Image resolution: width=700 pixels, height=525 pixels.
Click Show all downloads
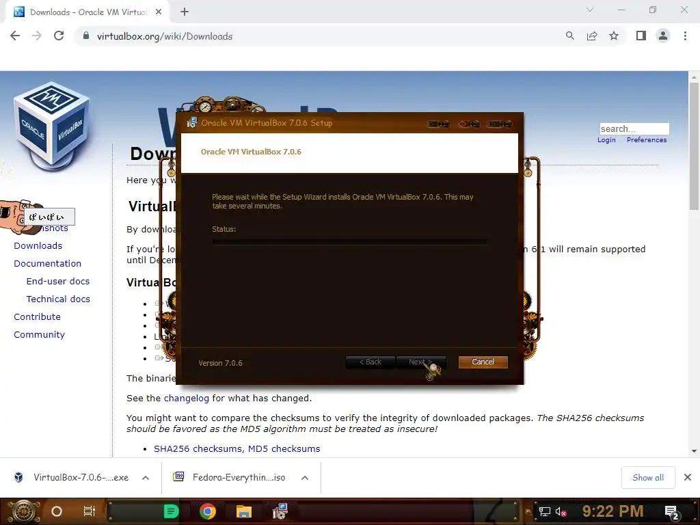[x=648, y=478]
